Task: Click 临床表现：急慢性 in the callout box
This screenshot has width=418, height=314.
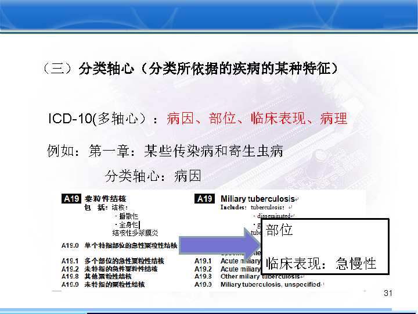Action: (x=320, y=263)
